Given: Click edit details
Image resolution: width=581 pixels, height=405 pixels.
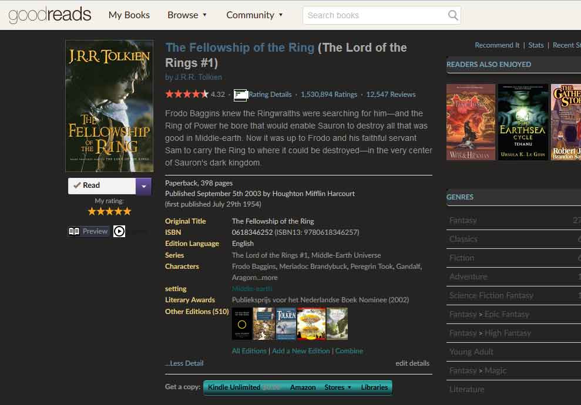Looking at the screenshot, I should [412, 363].
